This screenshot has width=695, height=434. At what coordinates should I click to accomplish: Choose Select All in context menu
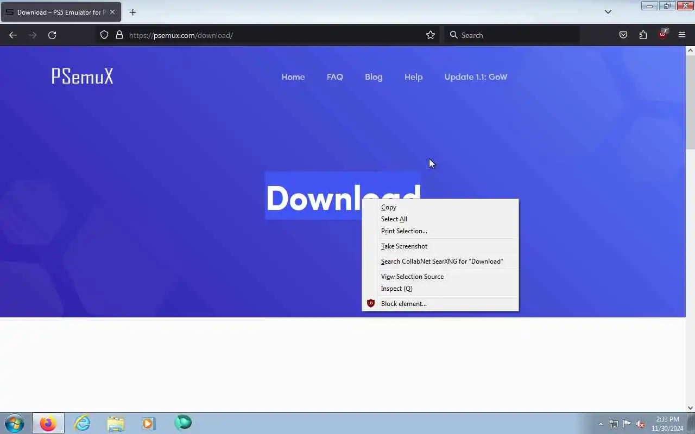(x=440, y=219)
